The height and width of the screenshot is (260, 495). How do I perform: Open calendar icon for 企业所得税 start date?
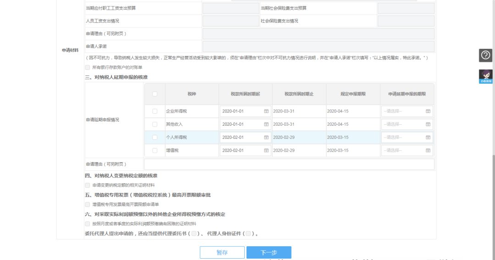click(x=266, y=111)
